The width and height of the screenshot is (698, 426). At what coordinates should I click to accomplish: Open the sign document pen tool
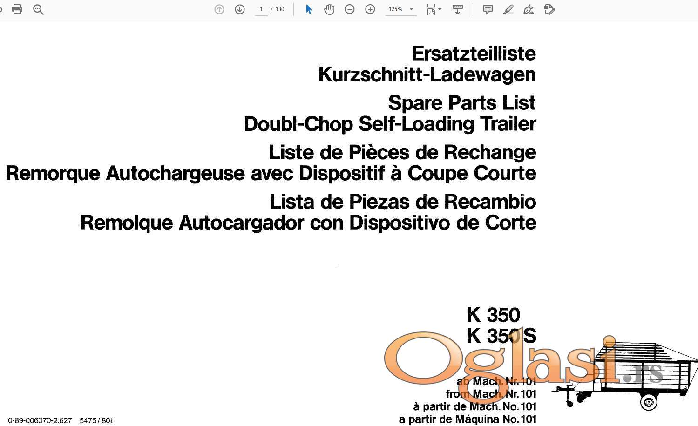click(529, 9)
